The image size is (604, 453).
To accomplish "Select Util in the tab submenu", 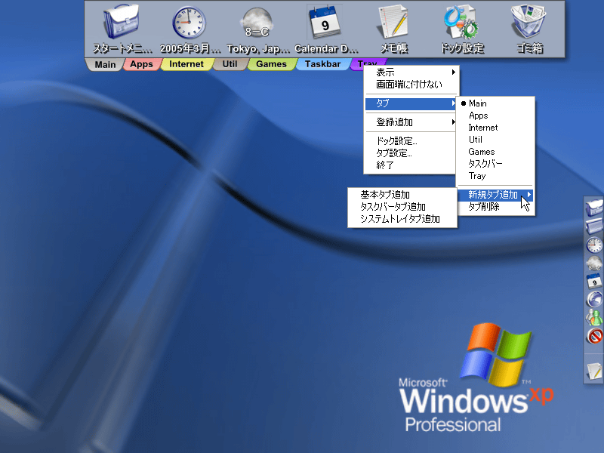I will coord(495,140).
